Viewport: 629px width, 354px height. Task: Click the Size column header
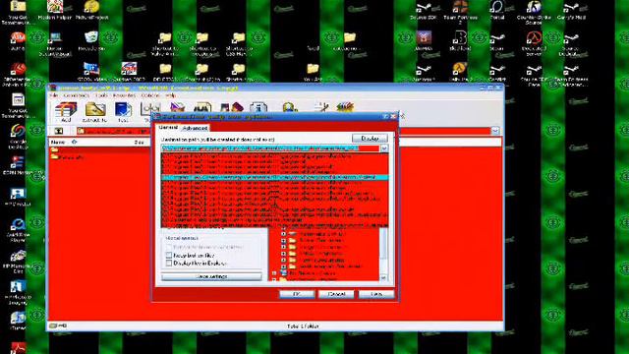click(140, 142)
